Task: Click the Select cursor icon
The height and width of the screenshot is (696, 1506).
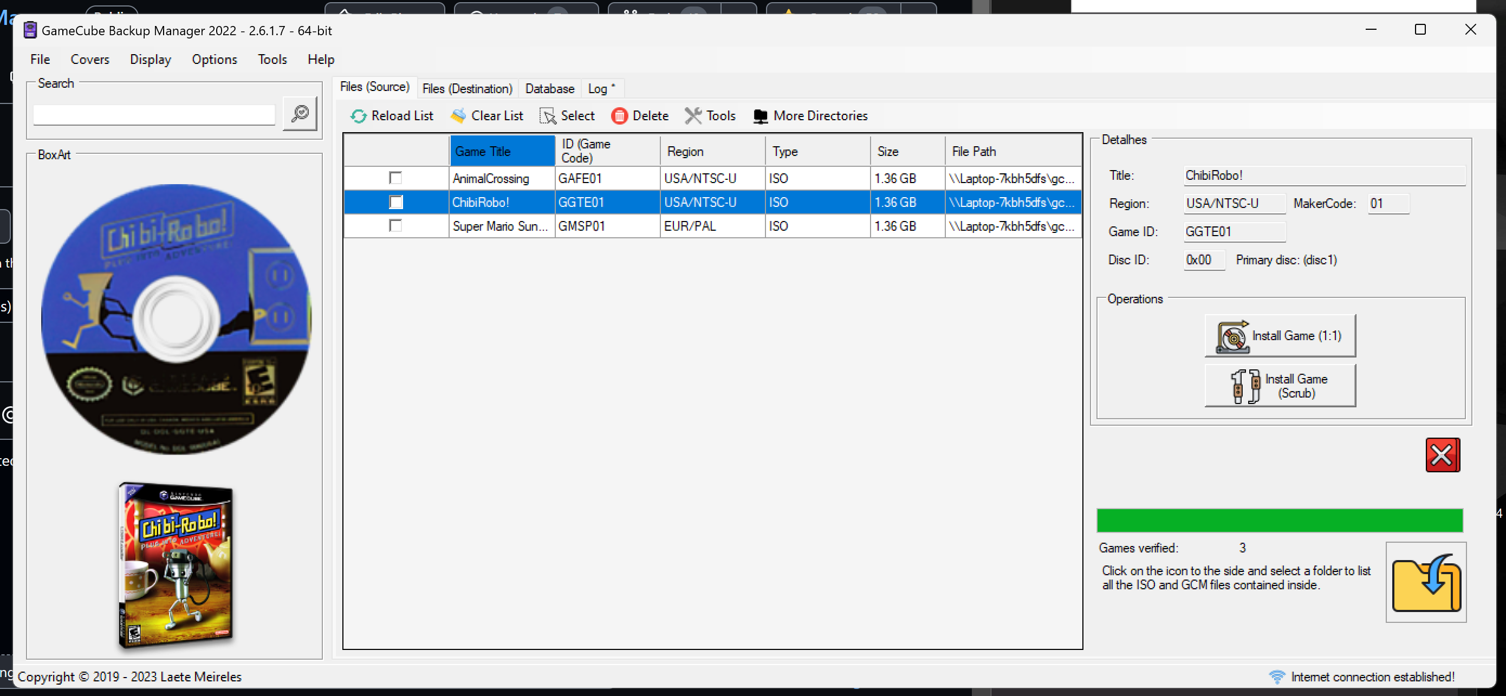Action: pos(548,116)
